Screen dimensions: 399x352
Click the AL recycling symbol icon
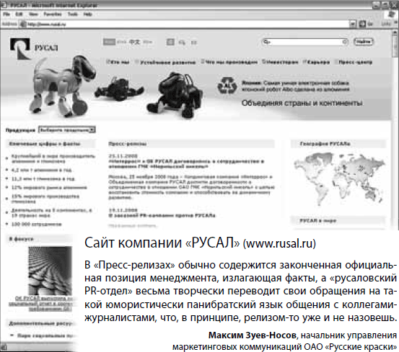[227, 86]
